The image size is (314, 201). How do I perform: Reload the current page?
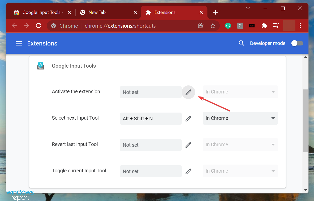coord(38,26)
